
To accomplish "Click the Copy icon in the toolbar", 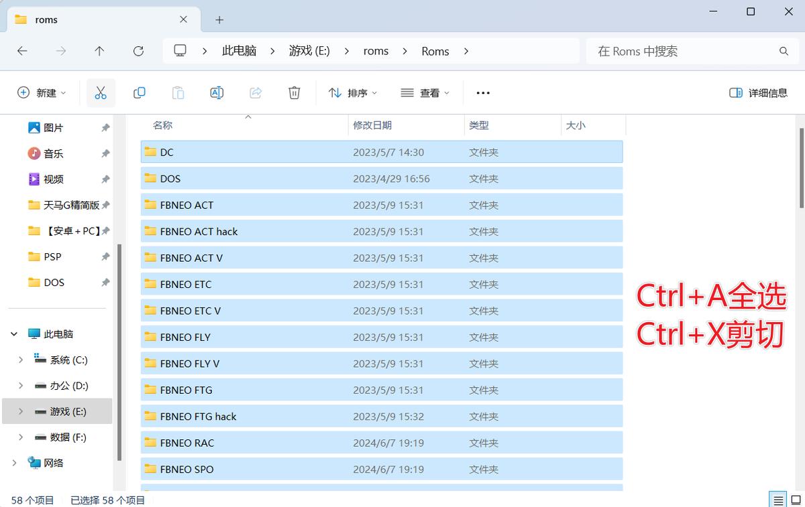I will (140, 92).
